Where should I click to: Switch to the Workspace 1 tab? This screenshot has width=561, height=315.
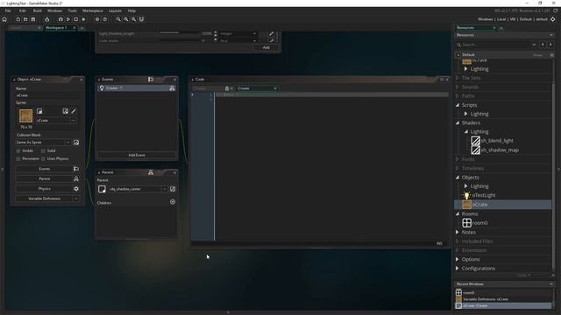[x=60, y=27]
